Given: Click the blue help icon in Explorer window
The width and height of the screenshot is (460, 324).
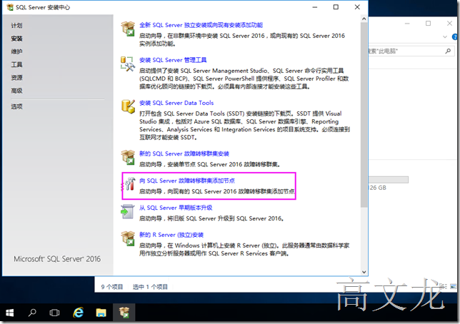Looking at the screenshot, I should [455, 37].
